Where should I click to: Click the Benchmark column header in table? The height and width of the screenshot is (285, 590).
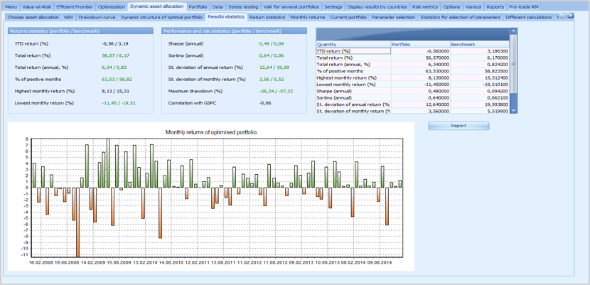[x=480, y=44]
